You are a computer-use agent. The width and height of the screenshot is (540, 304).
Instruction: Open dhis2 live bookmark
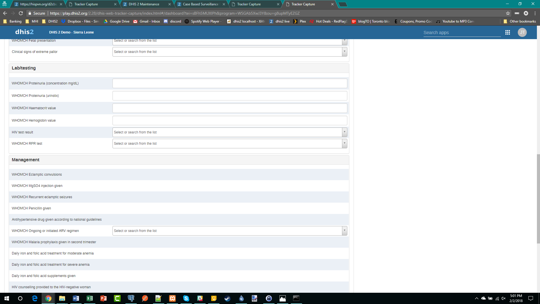coord(279,21)
